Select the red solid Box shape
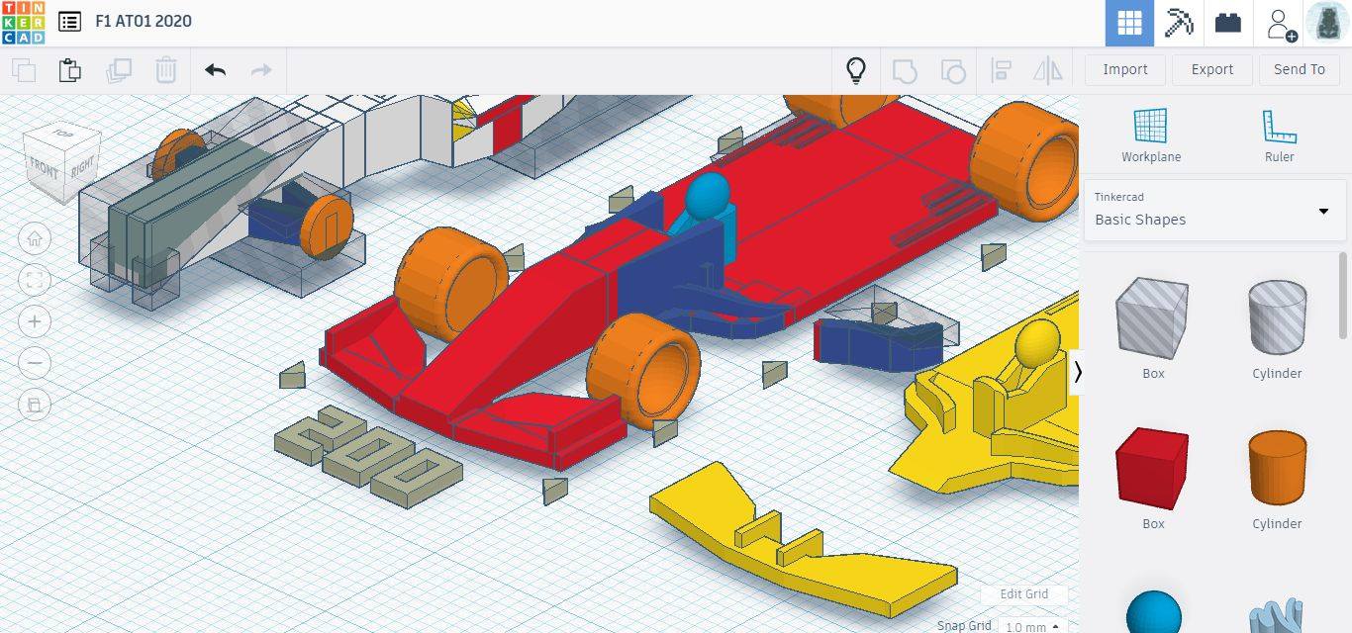The height and width of the screenshot is (633, 1352). click(x=1152, y=469)
